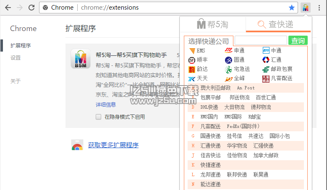Select 汇强快递 from the courier list

pos(263,146)
